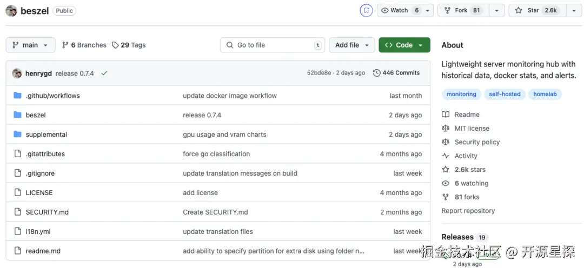Click the Star 2.6k button
Viewport: 584px width, 268px height.
[x=538, y=10]
